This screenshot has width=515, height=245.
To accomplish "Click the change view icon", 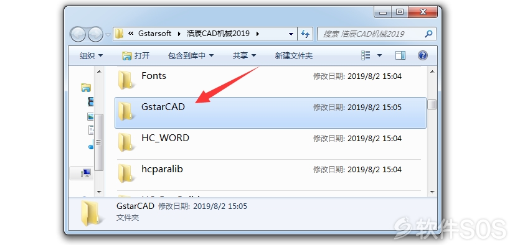I will click(366, 55).
